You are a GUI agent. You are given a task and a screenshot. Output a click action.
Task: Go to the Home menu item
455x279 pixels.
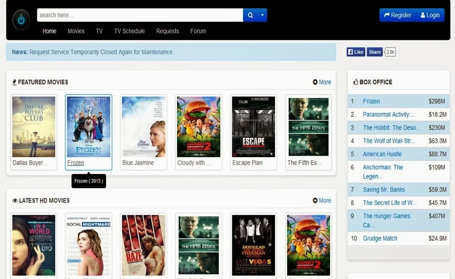(x=49, y=31)
